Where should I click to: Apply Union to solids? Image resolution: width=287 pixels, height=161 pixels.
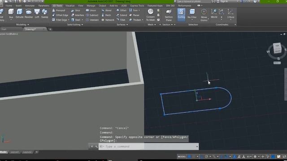pos(91,10)
